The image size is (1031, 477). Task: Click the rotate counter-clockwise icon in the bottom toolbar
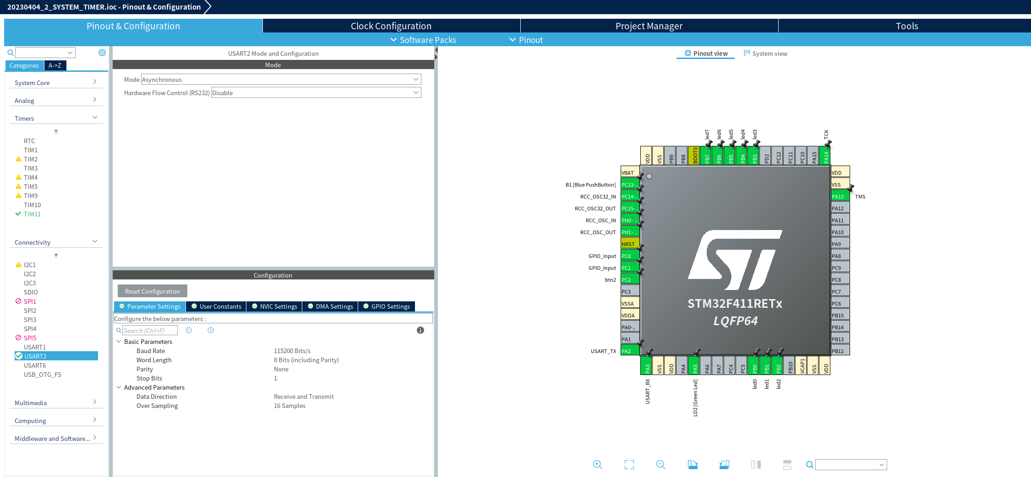tap(724, 465)
